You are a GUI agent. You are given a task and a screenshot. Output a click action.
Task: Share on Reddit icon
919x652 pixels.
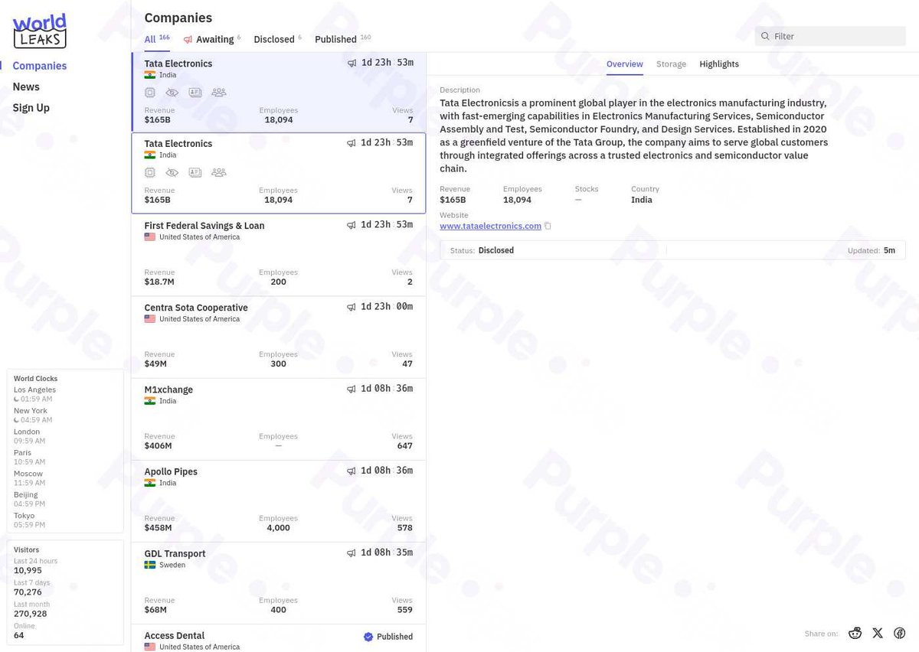click(x=855, y=633)
